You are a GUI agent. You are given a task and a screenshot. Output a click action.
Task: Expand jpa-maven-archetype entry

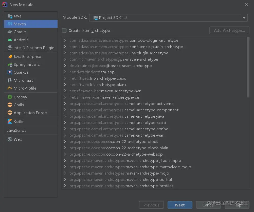(x=65, y=59)
